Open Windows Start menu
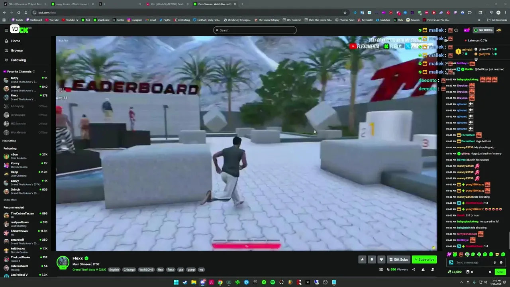The image size is (510, 287). [176, 282]
